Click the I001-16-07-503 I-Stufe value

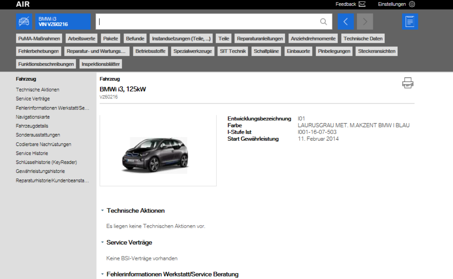click(x=317, y=132)
